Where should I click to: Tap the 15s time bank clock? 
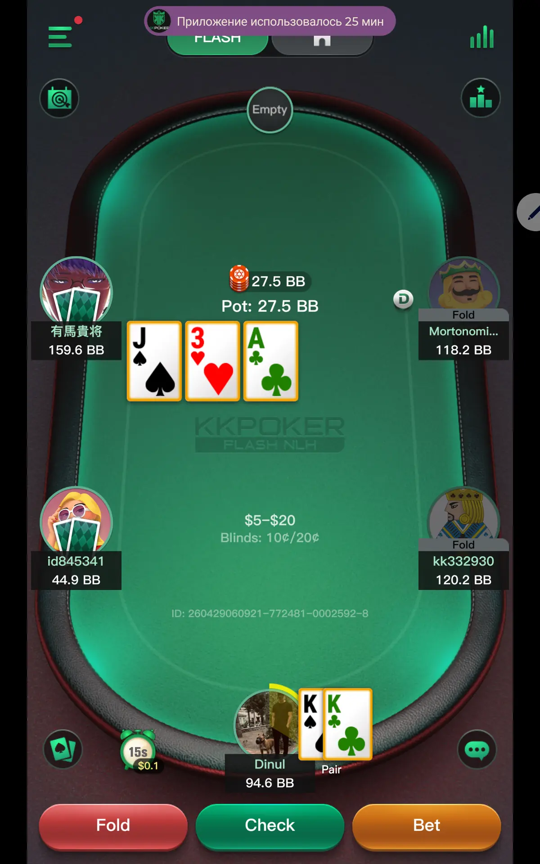(138, 751)
